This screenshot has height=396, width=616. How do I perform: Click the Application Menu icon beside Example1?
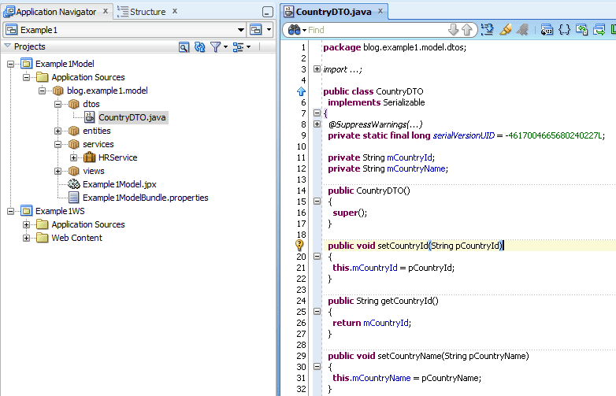click(256, 29)
